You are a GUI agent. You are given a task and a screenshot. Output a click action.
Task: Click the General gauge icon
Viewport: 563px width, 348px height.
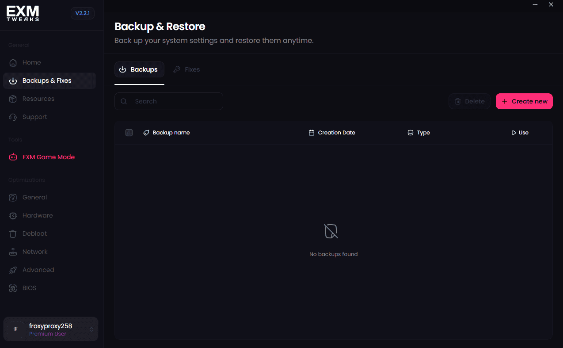point(13,198)
